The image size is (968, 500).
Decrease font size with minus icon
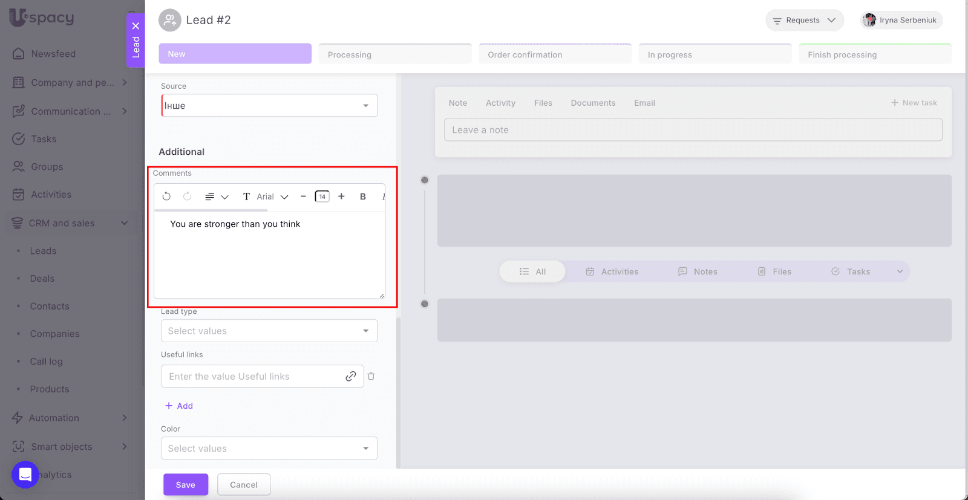pyautogui.click(x=303, y=196)
